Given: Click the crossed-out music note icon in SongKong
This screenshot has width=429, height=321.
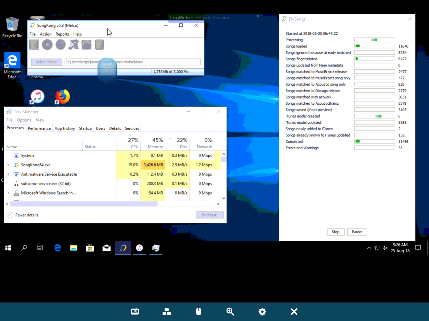Looking at the screenshot, I should [73, 45].
